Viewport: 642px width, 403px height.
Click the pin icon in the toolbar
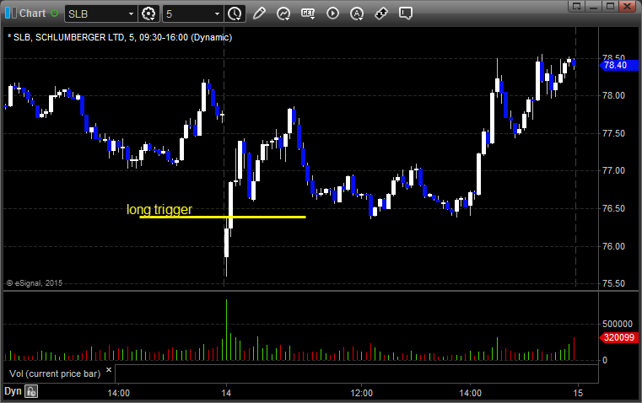point(381,13)
